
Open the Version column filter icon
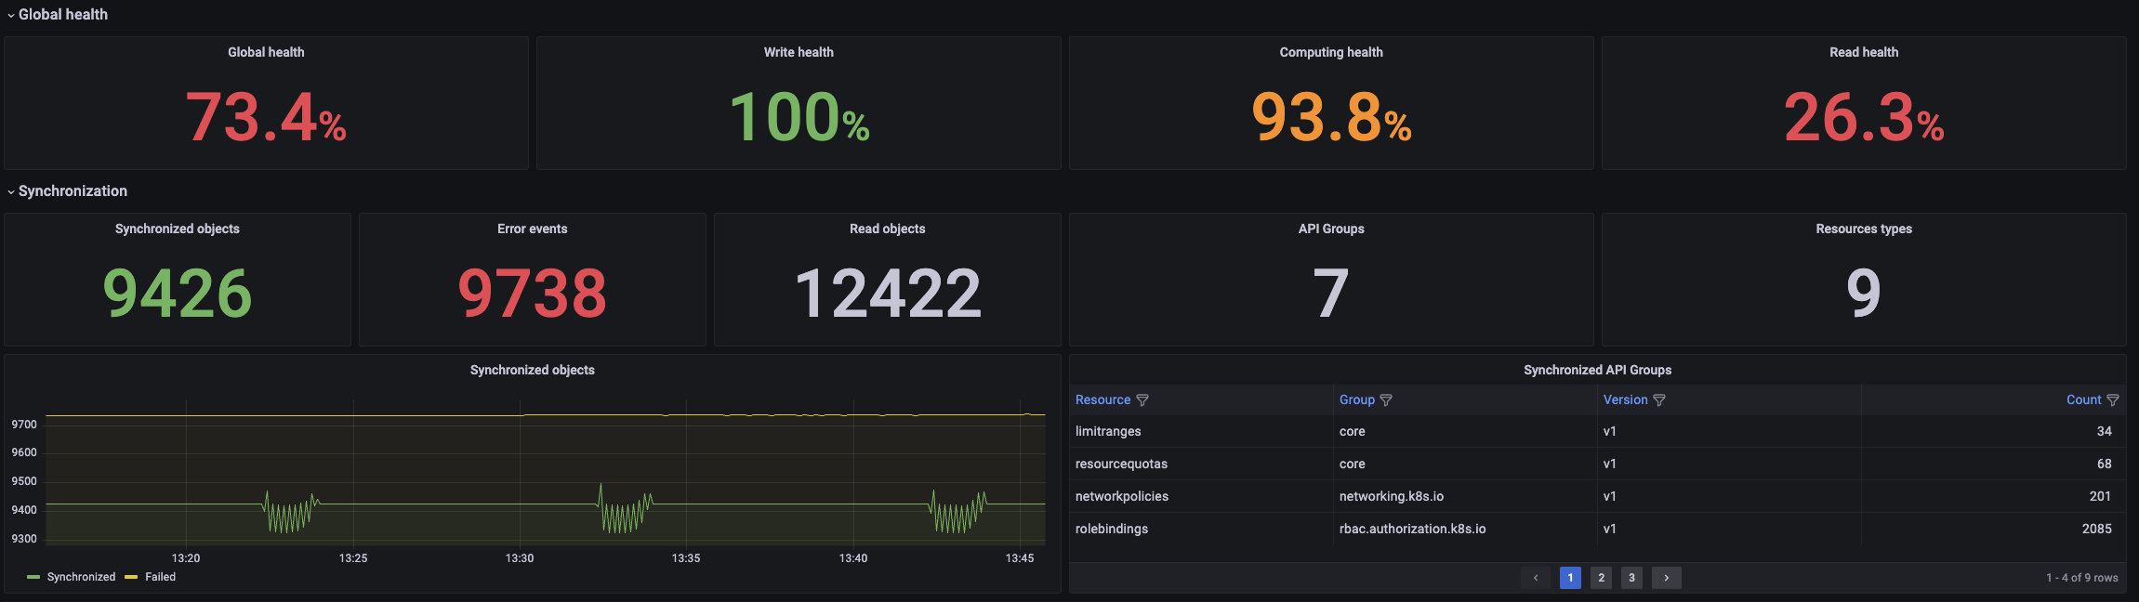1659,400
